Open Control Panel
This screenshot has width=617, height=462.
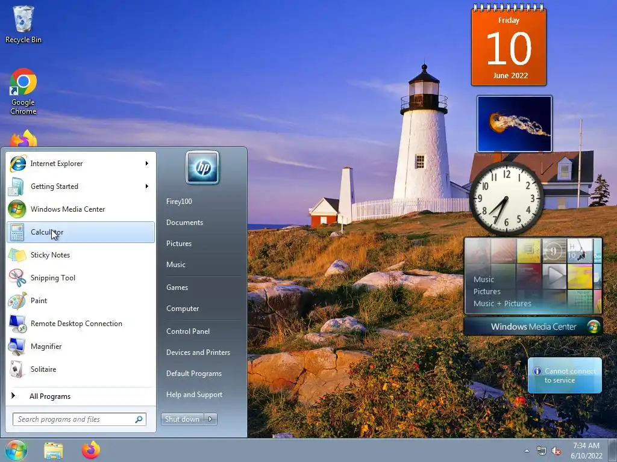[188, 331]
